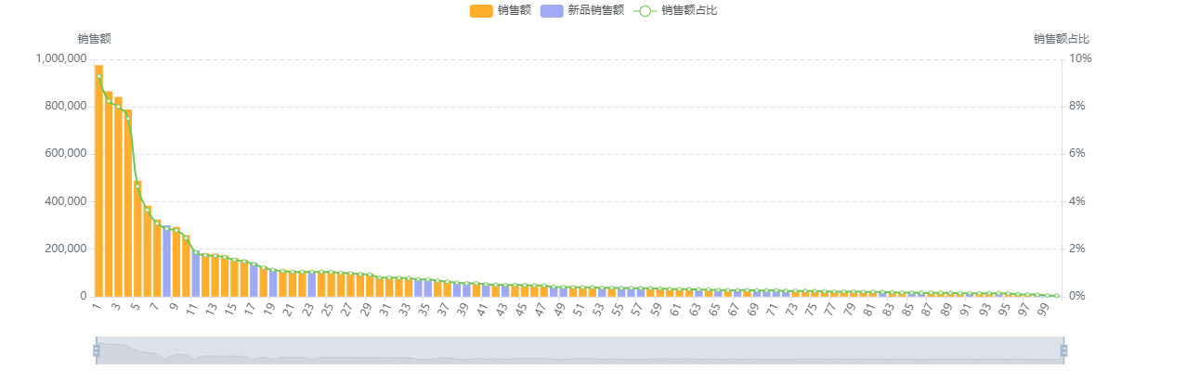Click the 销售额占比 legend label text
Viewport: 1187px width, 371px height.
coord(690,11)
